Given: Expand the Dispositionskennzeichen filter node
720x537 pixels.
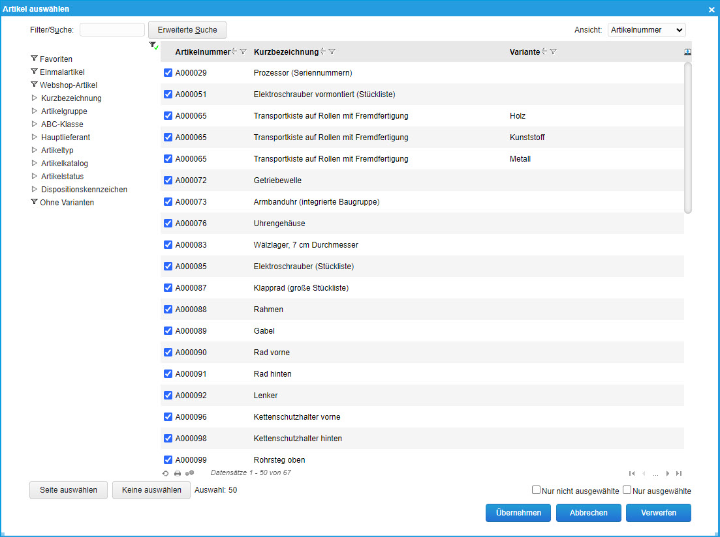Looking at the screenshot, I should 35,190.
